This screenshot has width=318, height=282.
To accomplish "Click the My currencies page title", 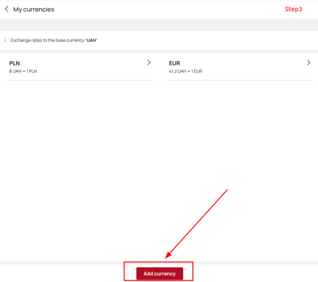I will tap(33, 9).
